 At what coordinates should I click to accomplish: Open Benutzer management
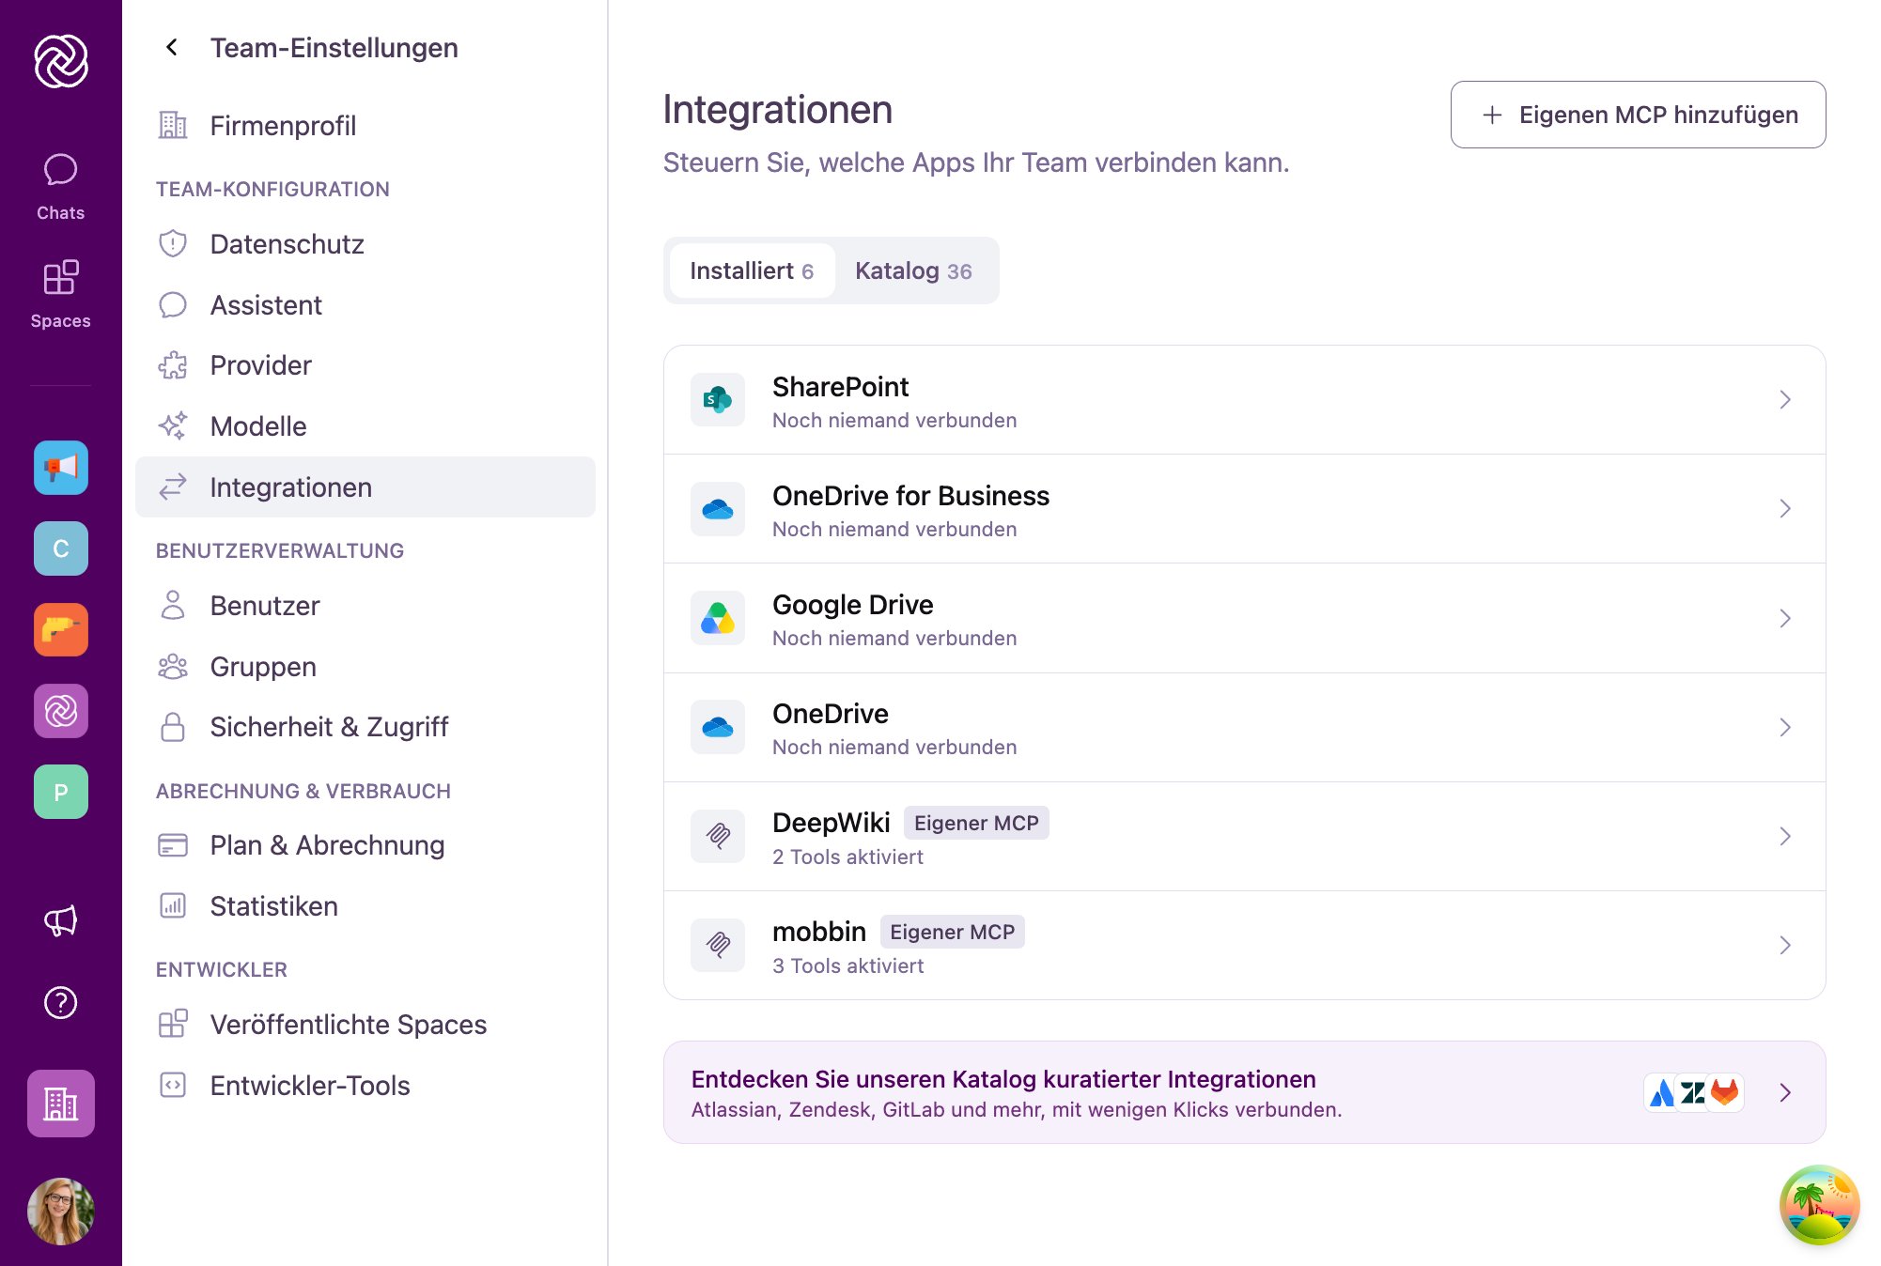coord(365,605)
